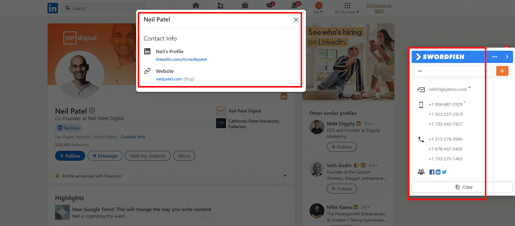Follow Seth Godin
Image resolution: width=515 pixels, height=226 pixels.
(x=342, y=189)
